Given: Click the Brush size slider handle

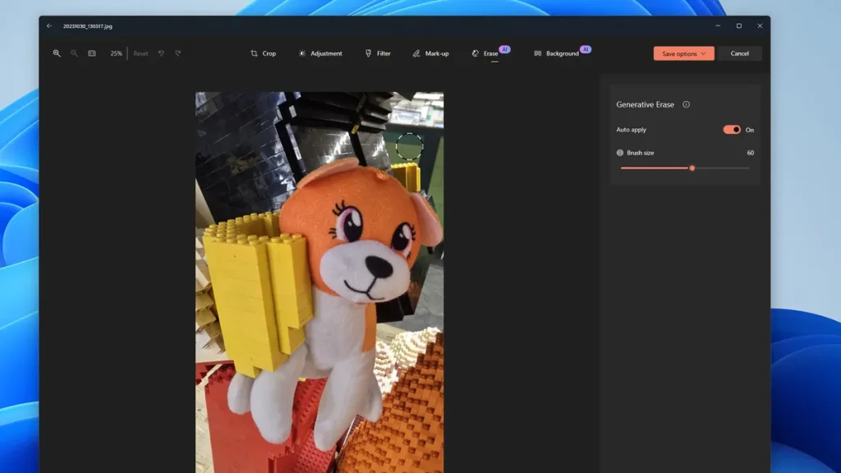Looking at the screenshot, I should point(692,168).
